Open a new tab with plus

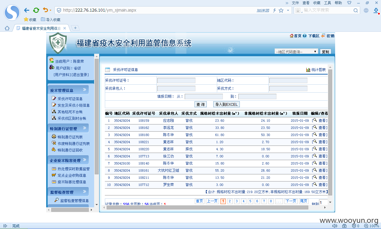click(75, 28)
